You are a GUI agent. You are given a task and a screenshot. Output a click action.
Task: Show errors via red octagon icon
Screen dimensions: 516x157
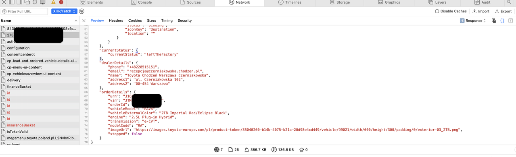pos(61,2)
